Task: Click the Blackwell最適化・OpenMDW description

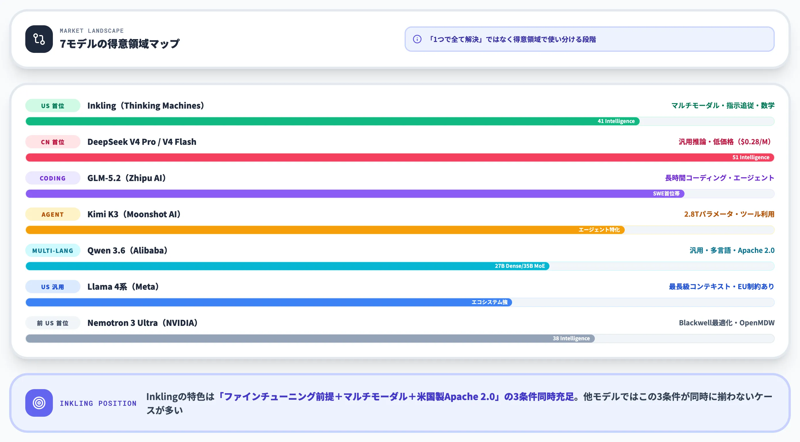Action: pos(727,323)
